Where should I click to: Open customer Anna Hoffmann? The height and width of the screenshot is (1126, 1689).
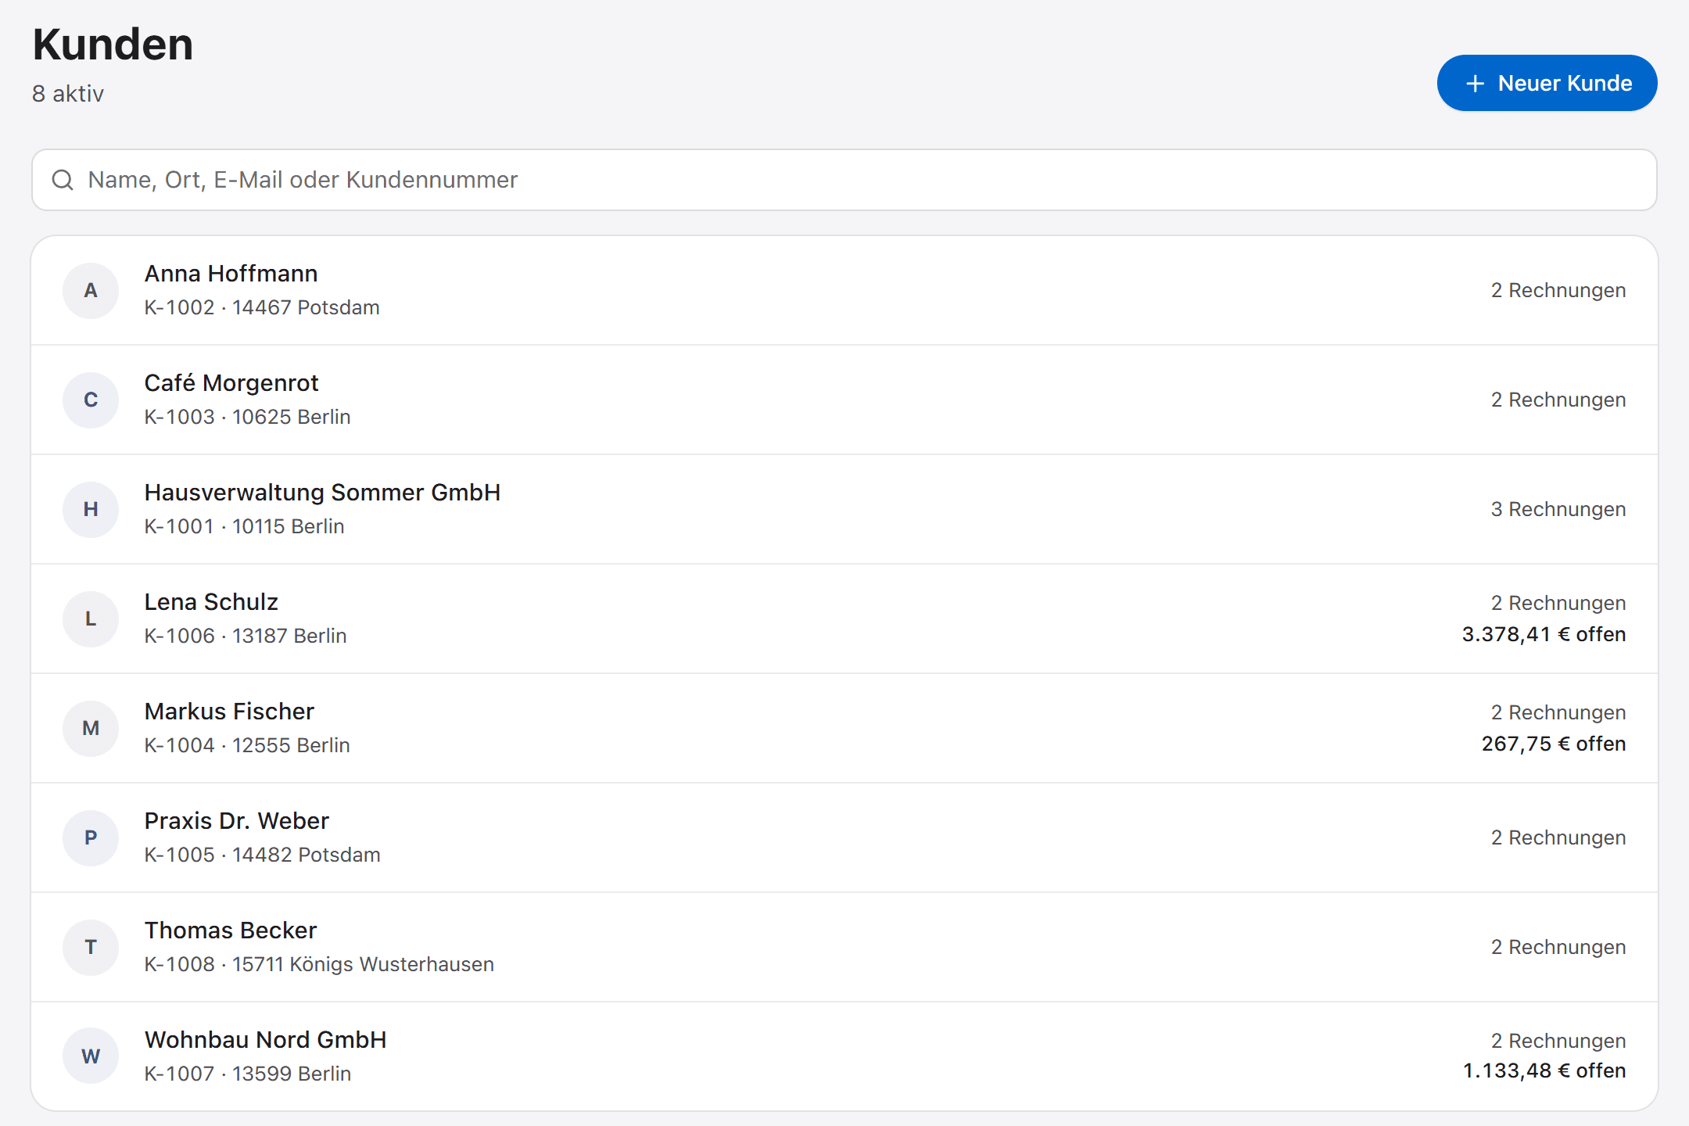(844, 290)
